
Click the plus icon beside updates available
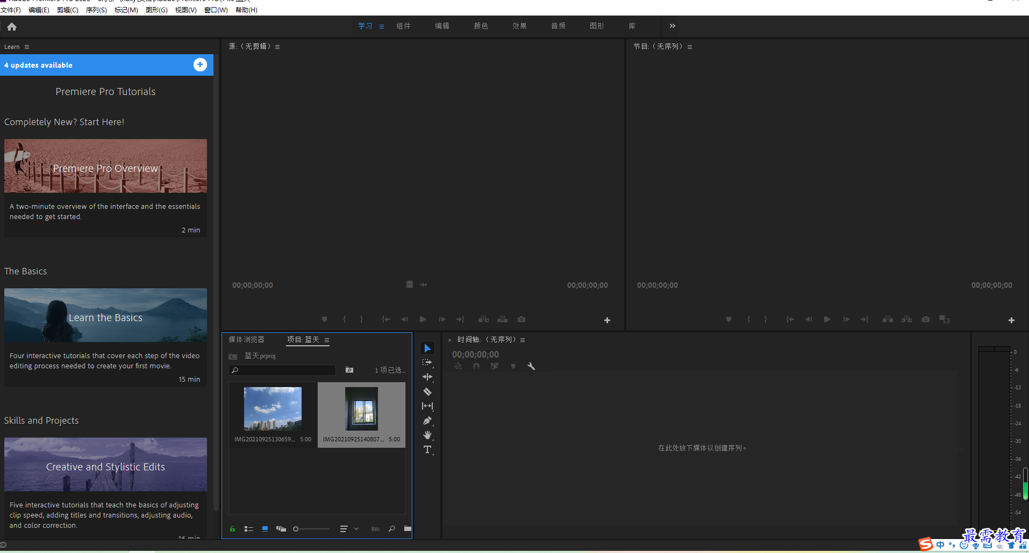200,64
